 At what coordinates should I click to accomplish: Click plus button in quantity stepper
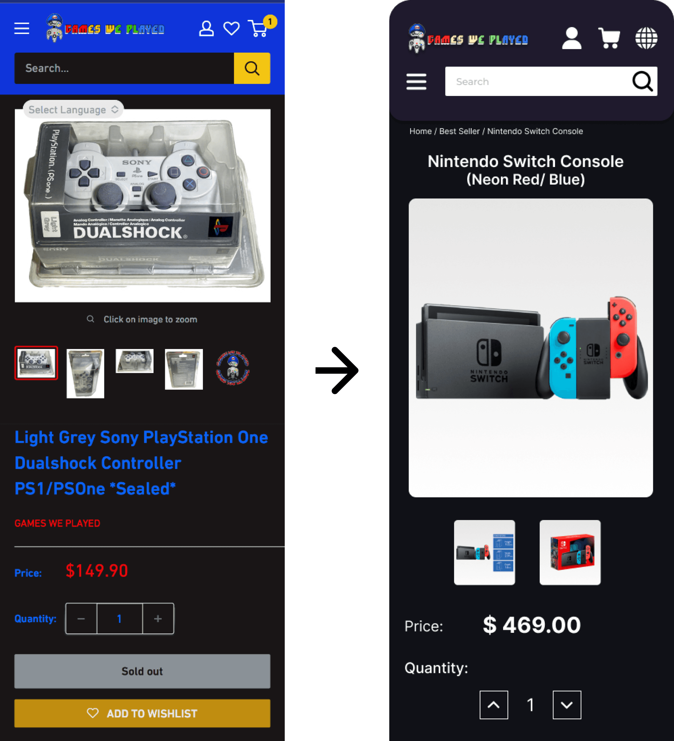pyautogui.click(x=158, y=619)
